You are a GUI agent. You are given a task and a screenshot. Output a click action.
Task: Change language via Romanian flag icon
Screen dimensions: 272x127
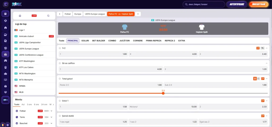(x=3, y=125)
